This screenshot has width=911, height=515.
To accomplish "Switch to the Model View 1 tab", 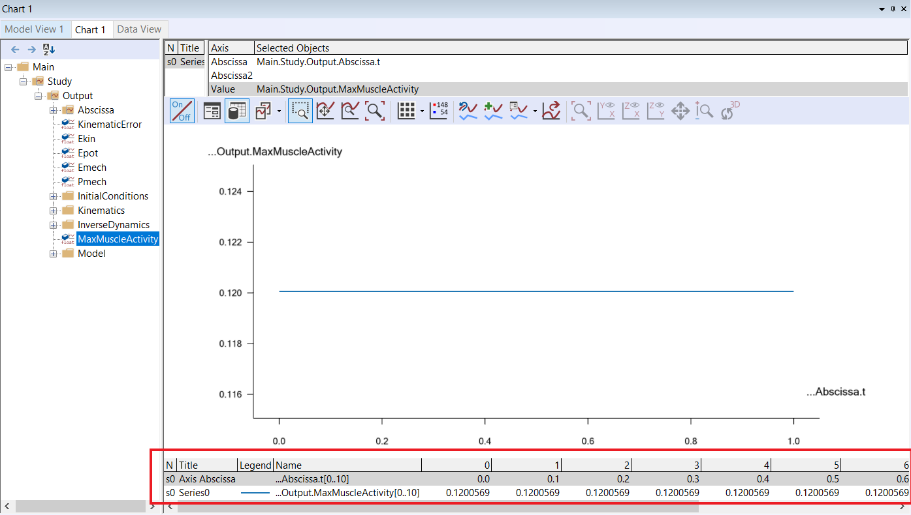I will point(35,29).
